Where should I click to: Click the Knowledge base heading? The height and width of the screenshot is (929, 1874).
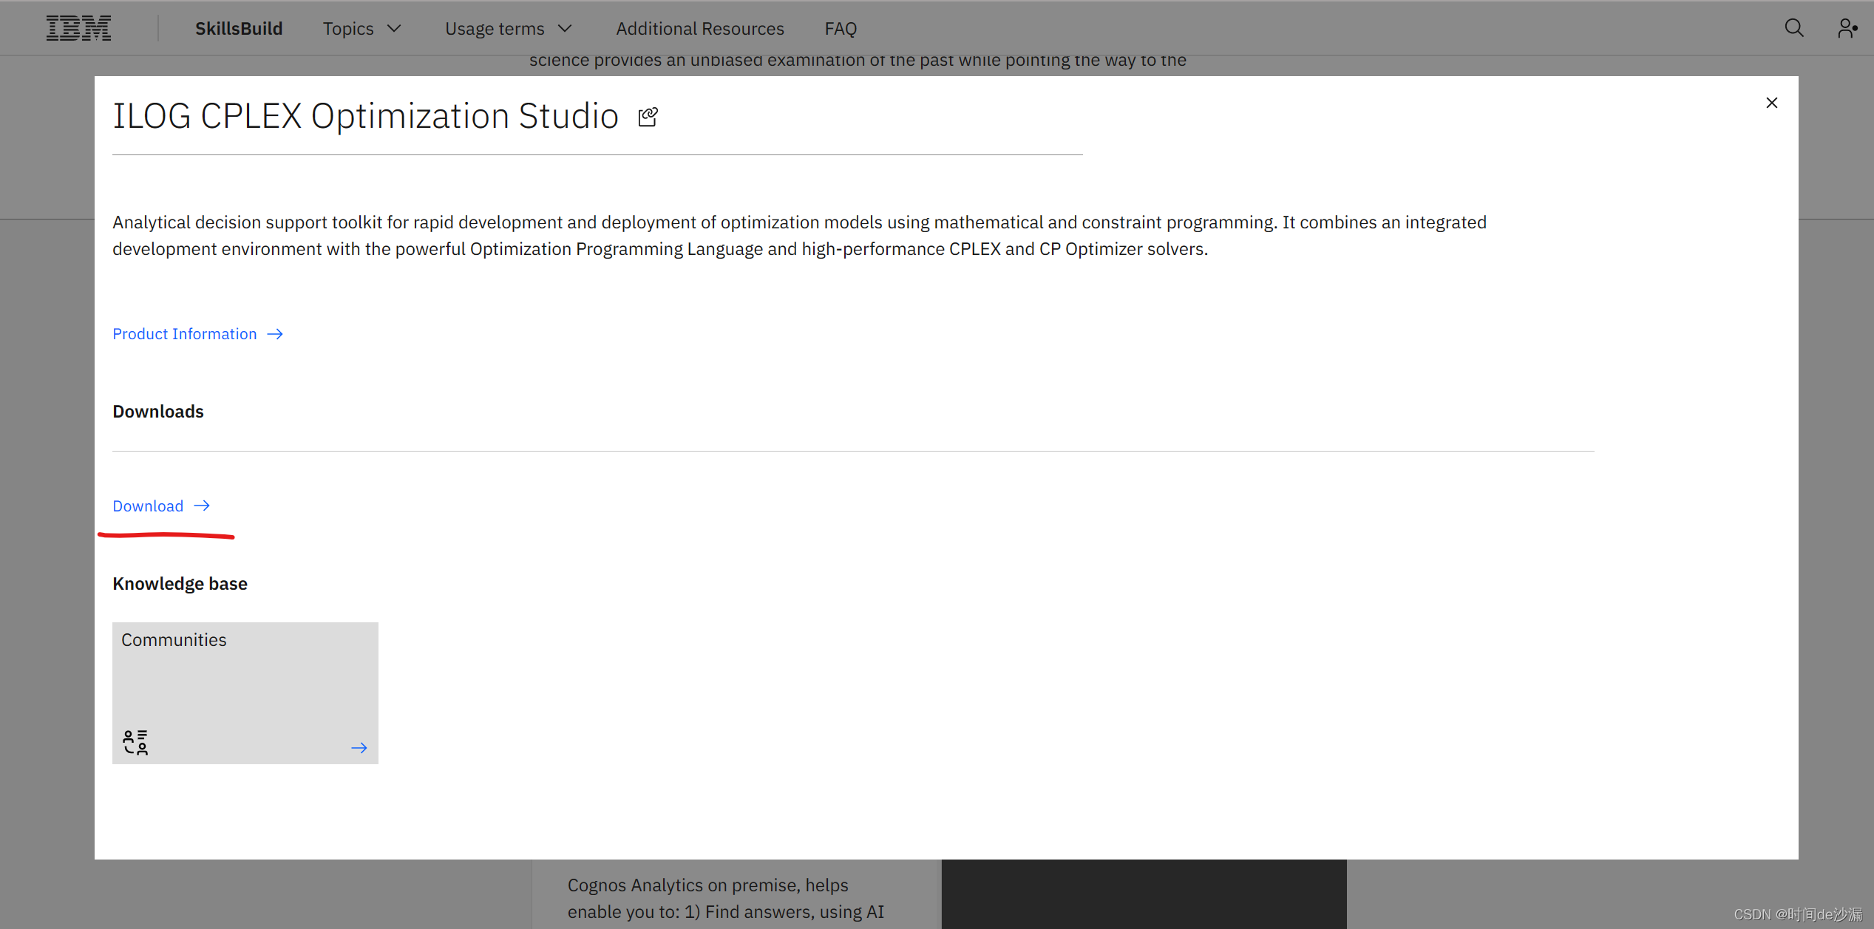pos(180,584)
